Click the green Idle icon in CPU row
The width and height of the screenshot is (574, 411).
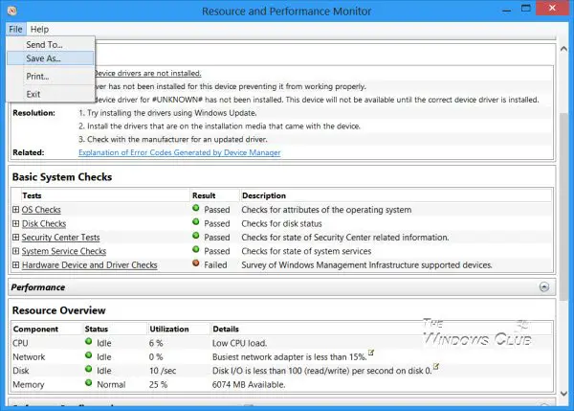pos(88,341)
